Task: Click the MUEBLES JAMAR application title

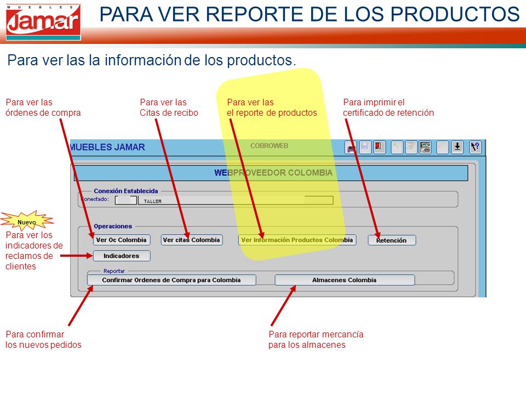Action: click(107, 147)
